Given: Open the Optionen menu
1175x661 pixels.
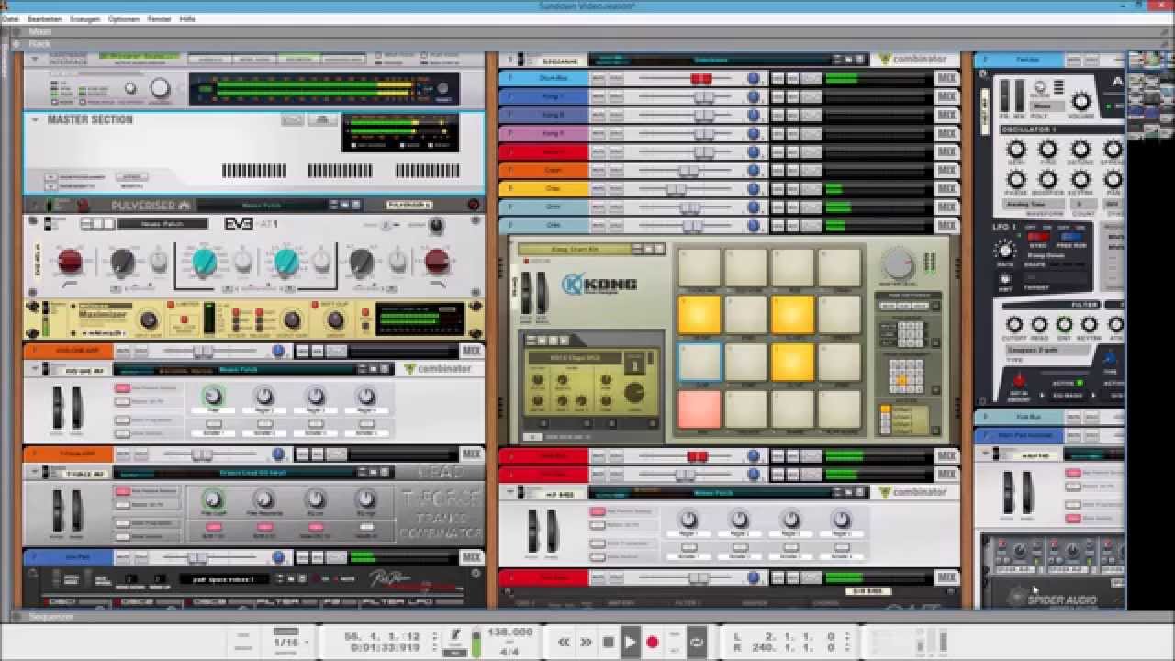Looking at the screenshot, I should coord(124,18).
